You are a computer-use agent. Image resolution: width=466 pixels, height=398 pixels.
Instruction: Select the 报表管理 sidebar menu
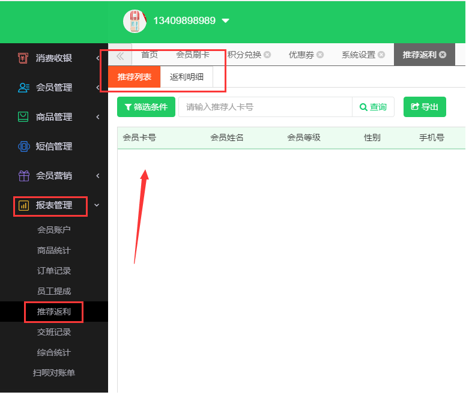pos(54,205)
